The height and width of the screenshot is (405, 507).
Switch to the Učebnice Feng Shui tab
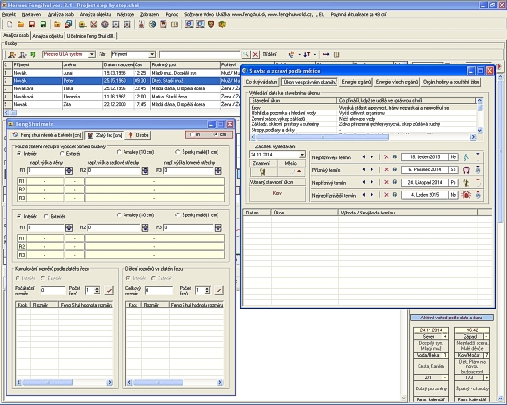pos(91,36)
